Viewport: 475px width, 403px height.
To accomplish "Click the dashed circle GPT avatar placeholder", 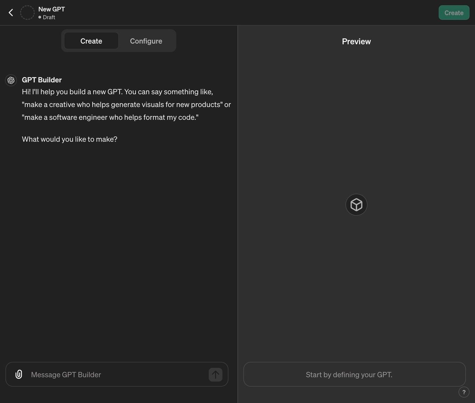I will (x=27, y=13).
